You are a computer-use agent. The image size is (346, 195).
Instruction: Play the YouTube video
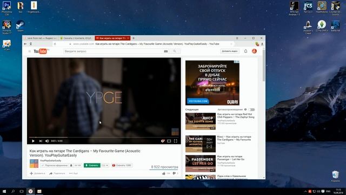34,141
